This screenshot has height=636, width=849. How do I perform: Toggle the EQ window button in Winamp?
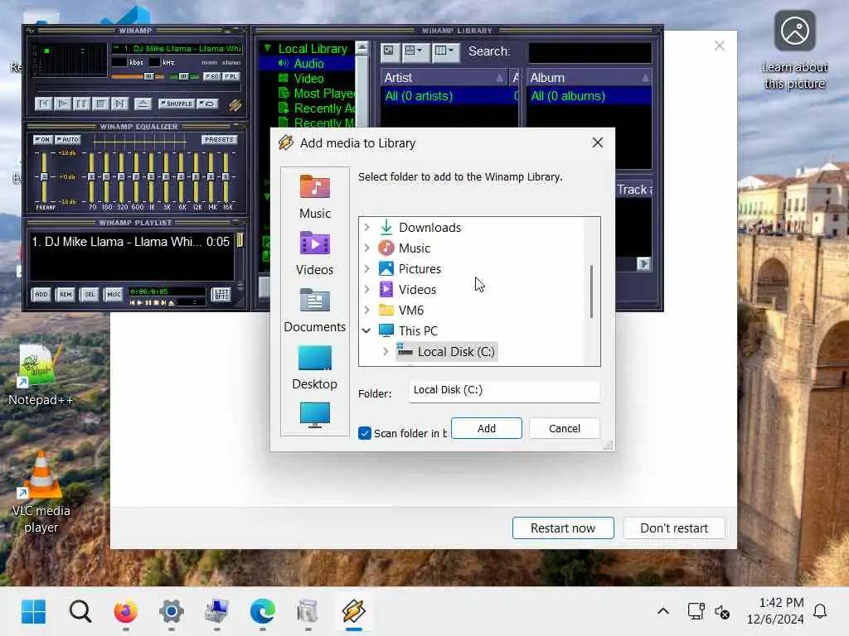click(211, 76)
